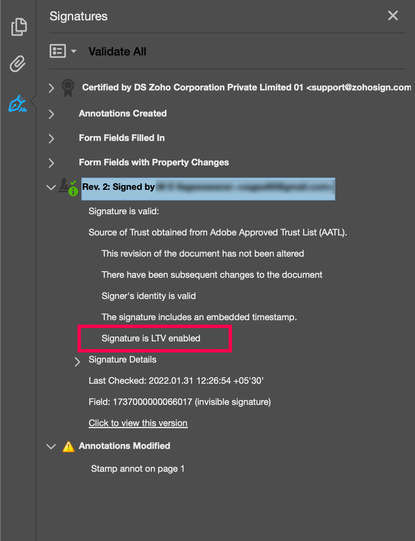The height and width of the screenshot is (541, 415).
Task: Open the attachments paperclip panel
Action: 18,64
